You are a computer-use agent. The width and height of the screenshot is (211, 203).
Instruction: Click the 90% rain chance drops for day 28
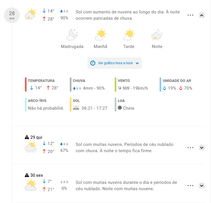pos(64,11)
